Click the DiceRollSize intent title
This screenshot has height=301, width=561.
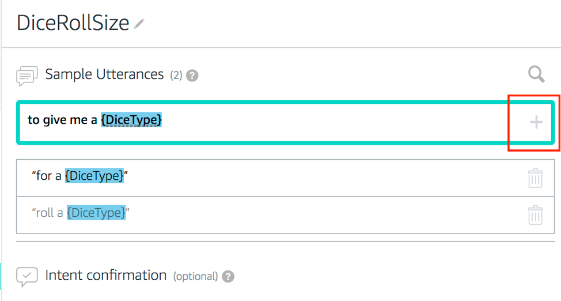coord(73,22)
